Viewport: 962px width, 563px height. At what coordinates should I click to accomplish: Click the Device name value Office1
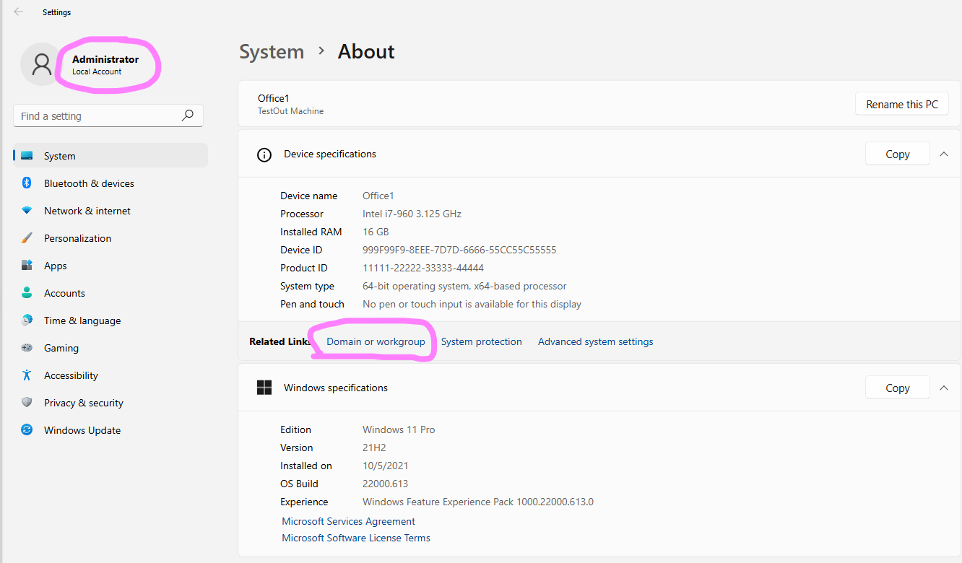(378, 196)
